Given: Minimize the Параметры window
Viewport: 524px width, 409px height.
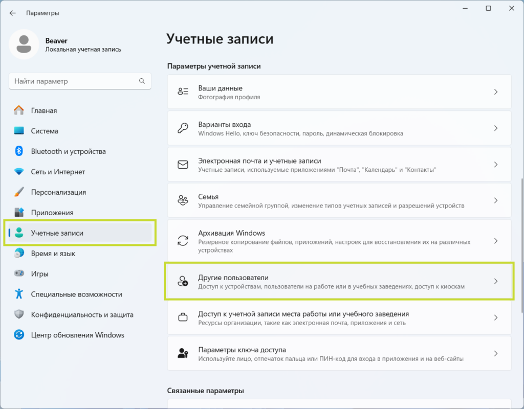Looking at the screenshot, I should pyautogui.click(x=465, y=8).
